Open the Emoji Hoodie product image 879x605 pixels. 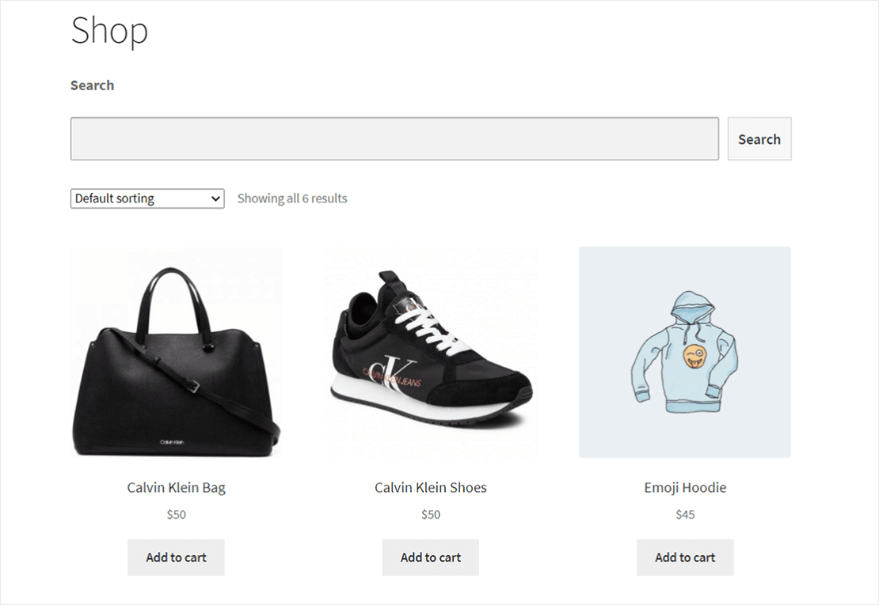click(685, 353)
